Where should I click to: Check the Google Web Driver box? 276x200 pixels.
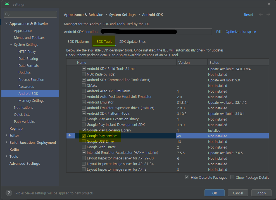point(84,147)
